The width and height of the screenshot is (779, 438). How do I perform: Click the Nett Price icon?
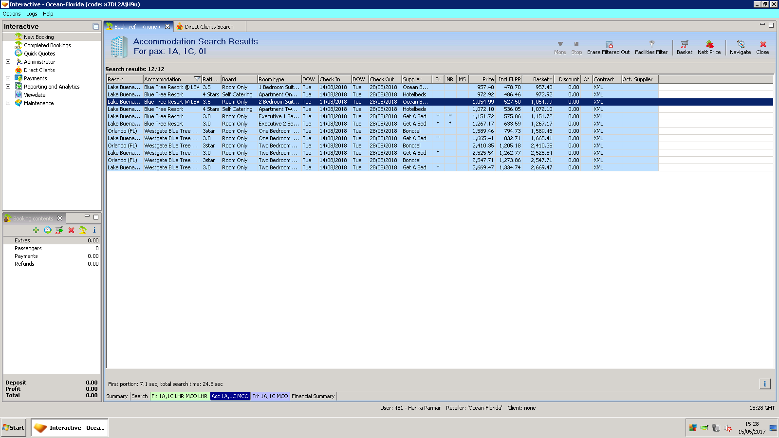[x=709, y=44]
